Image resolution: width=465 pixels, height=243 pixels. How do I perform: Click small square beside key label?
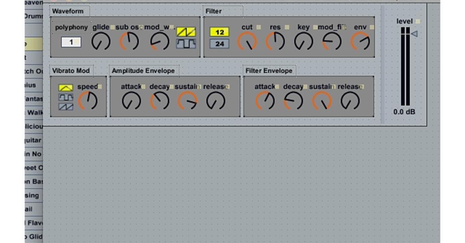[315, 27]
